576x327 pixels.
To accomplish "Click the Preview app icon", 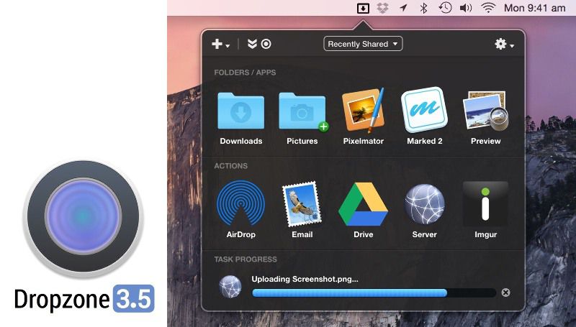I will [x=485, y=111].
